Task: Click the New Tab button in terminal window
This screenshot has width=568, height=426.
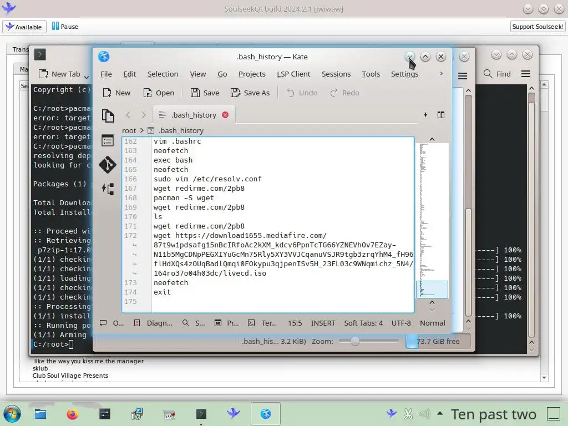Action: pos(59,74)
